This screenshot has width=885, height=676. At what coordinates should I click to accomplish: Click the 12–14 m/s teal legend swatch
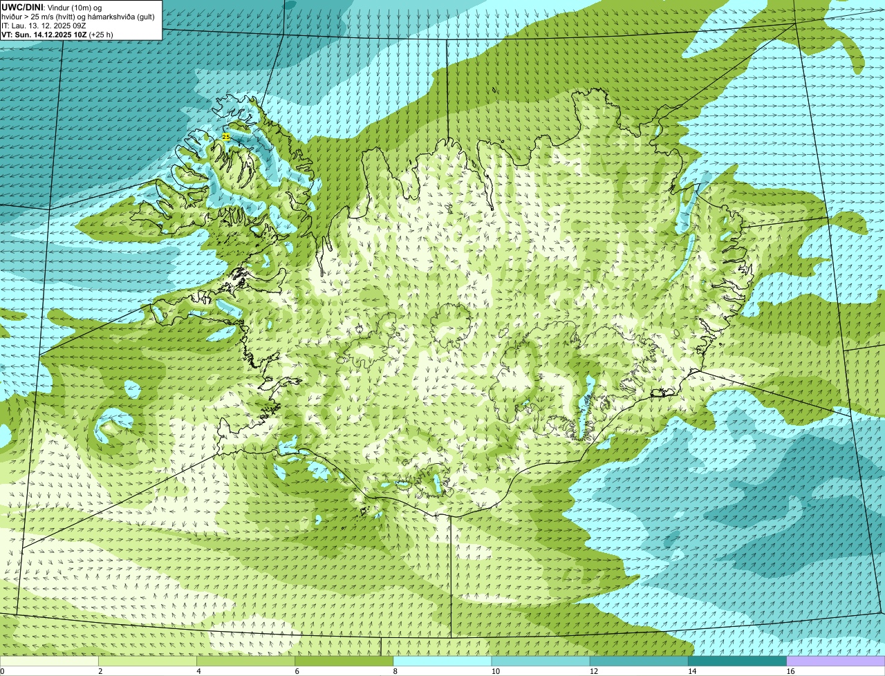[639, 661]
